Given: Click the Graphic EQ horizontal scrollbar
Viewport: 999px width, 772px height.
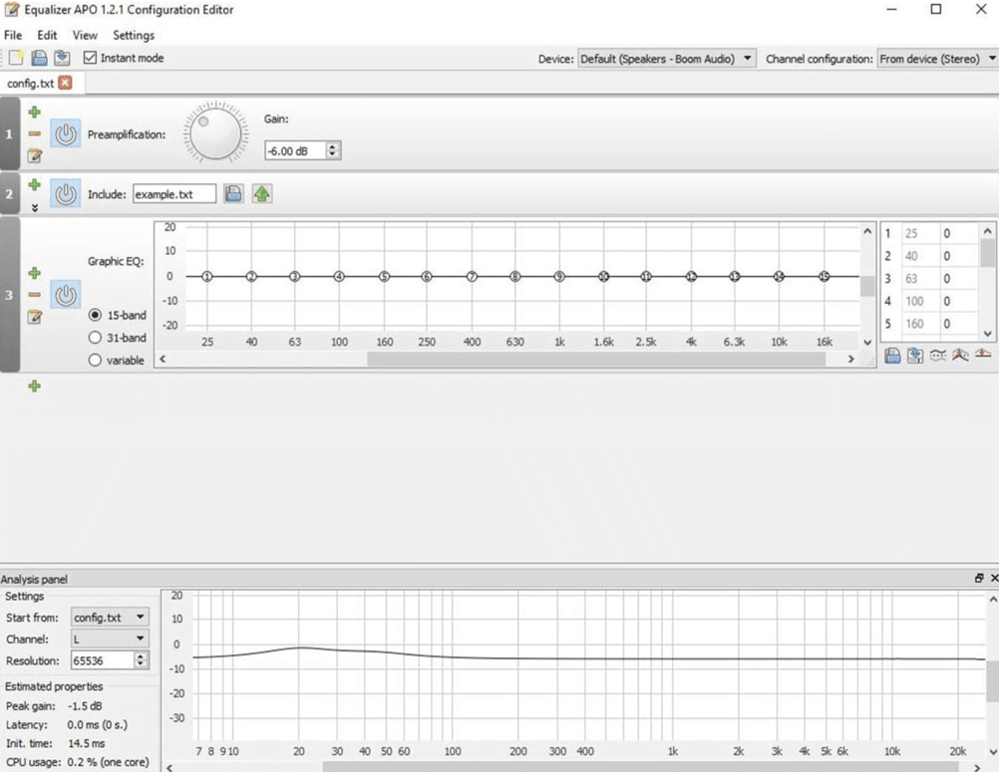Looking at the screenshot, I should click(x=595, y=359).
